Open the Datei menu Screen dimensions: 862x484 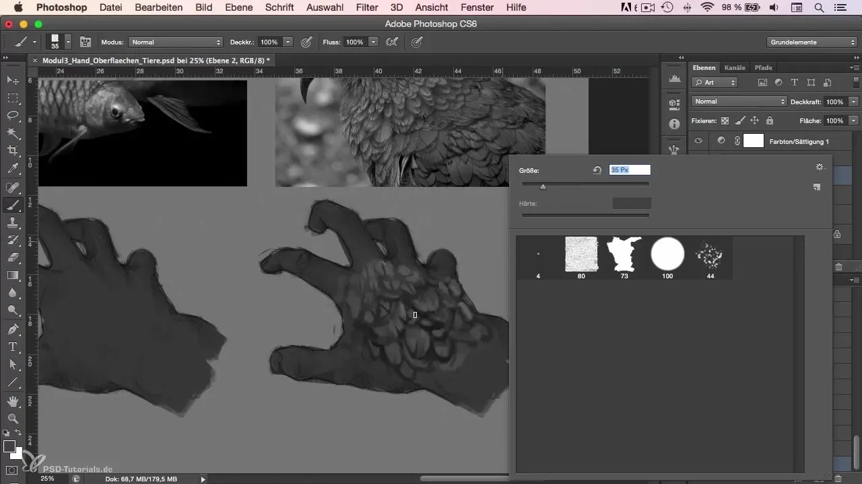[110, 7]
